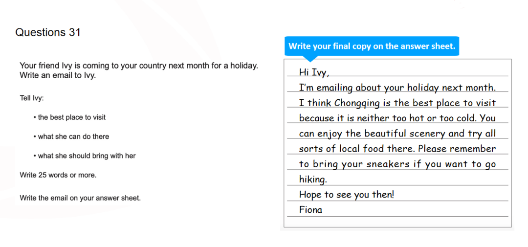Click the empty last line of the sheet
528x247 pixels.
click(397, 222)
